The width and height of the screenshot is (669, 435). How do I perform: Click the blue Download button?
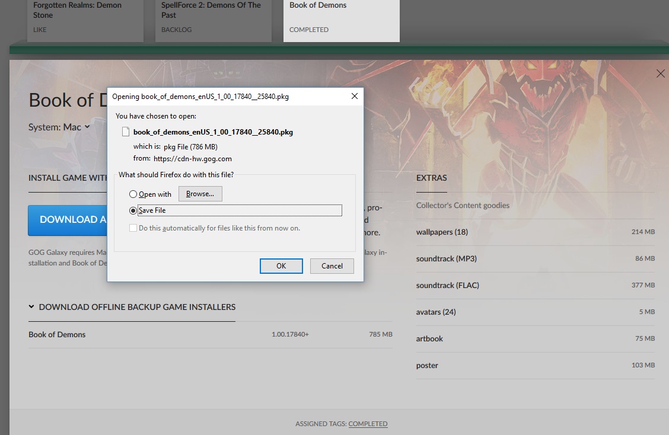(x=68, y=220)
